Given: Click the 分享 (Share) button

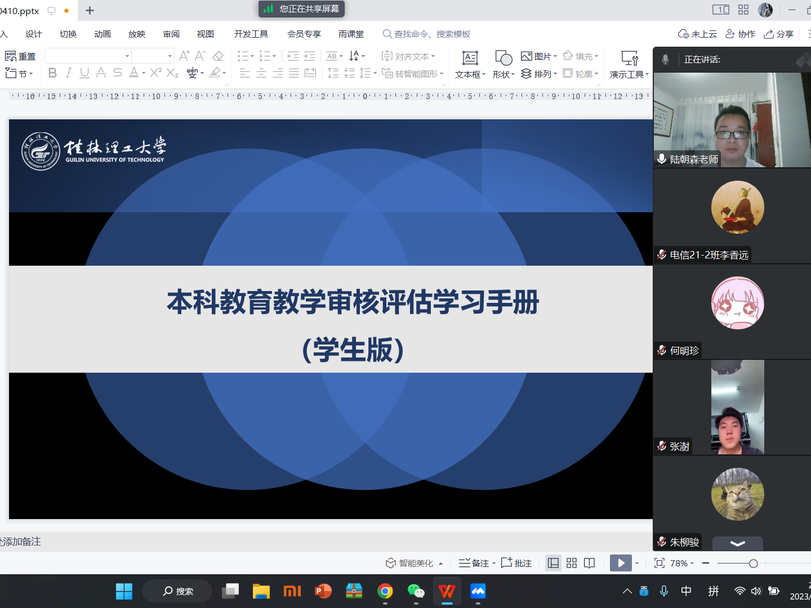Looking at the screenshot, I should click(x=778, y=34).
